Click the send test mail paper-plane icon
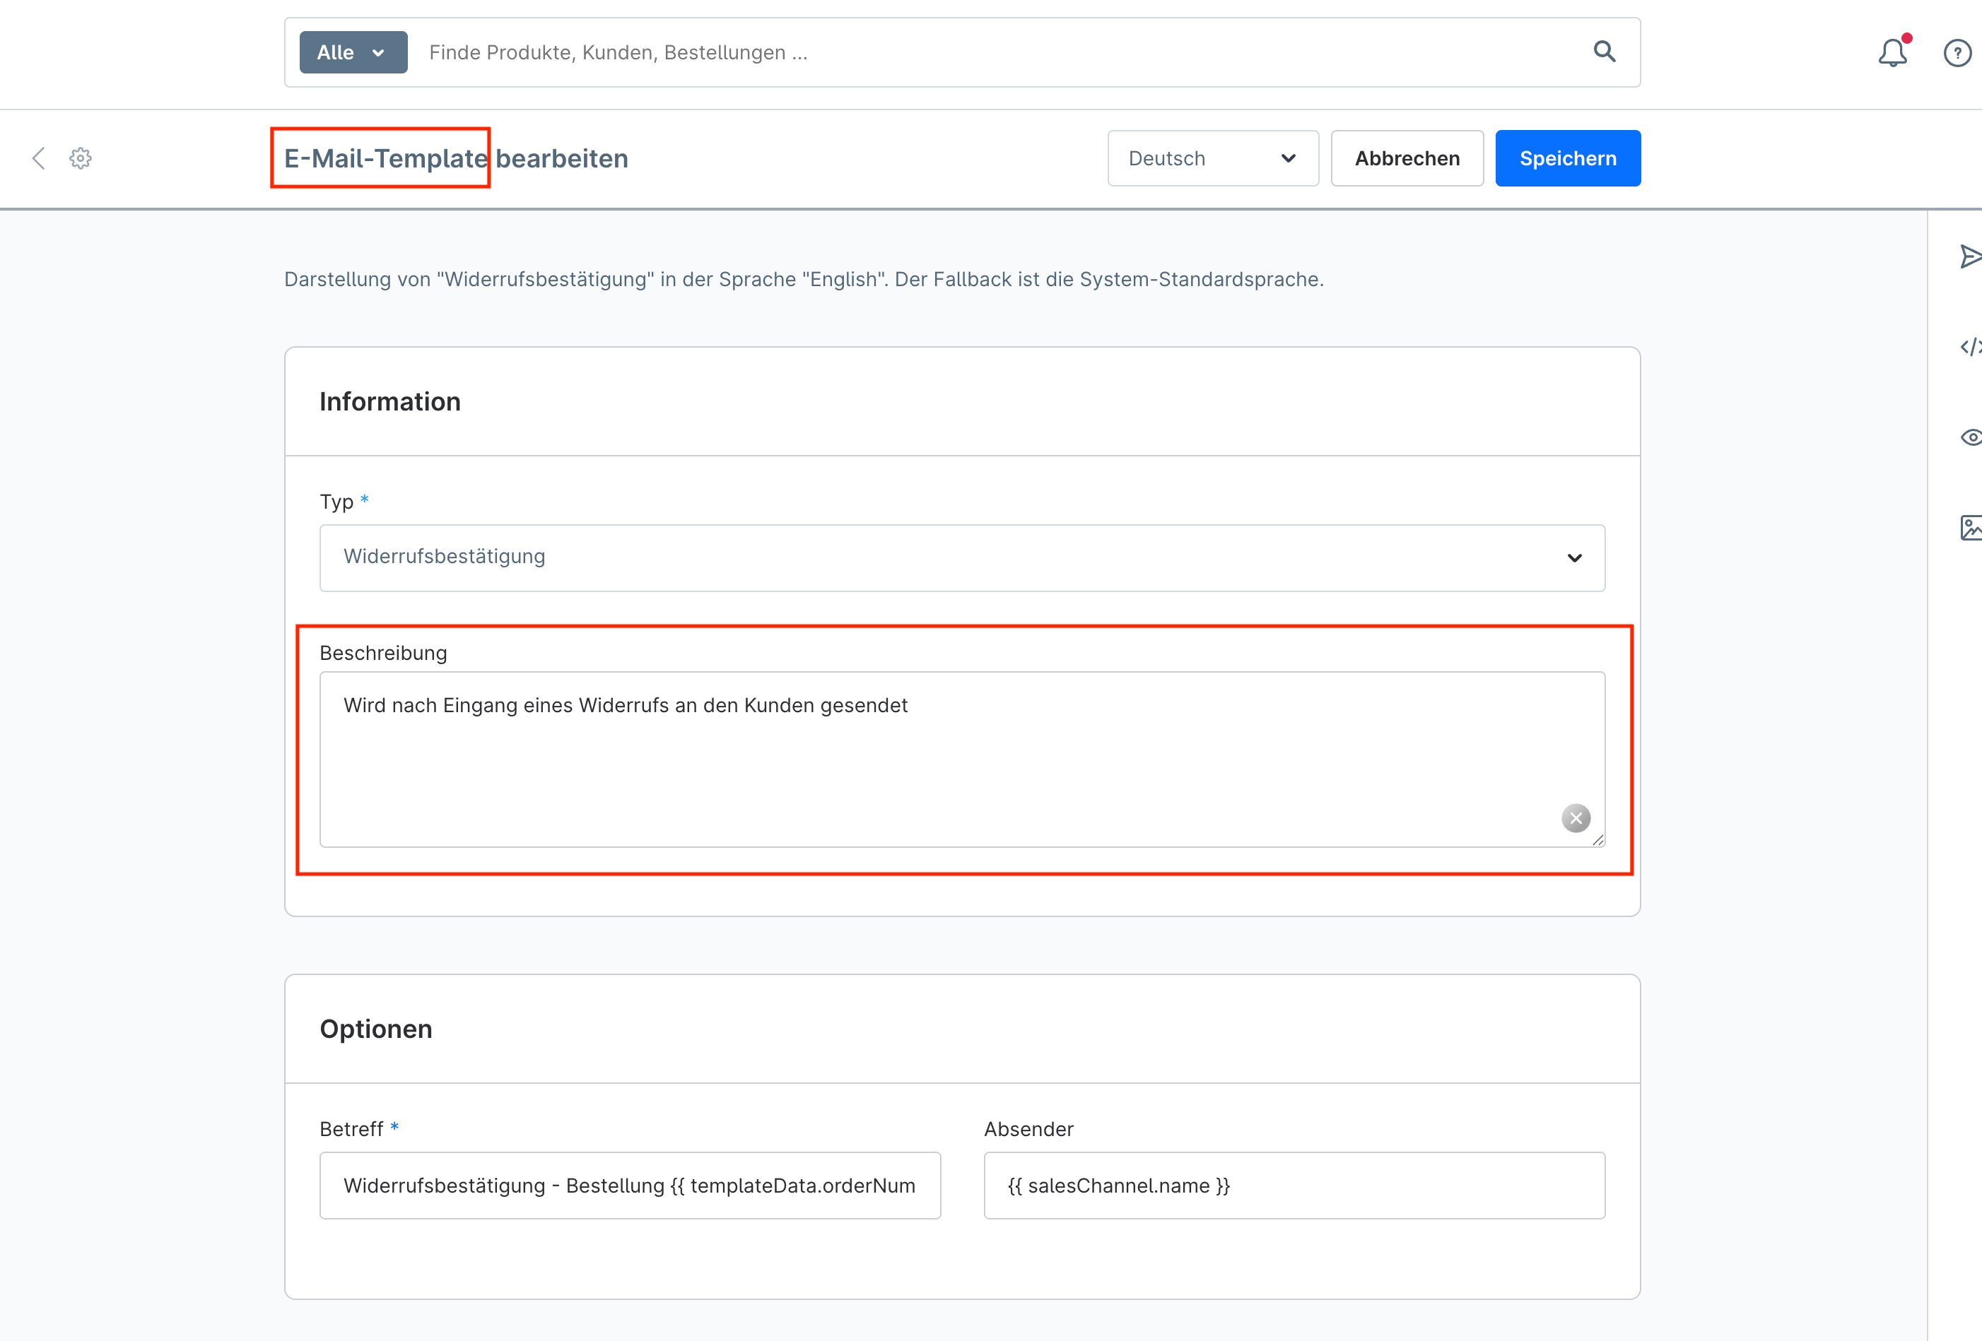1982x1341 pixels. tap(1969, 256)
